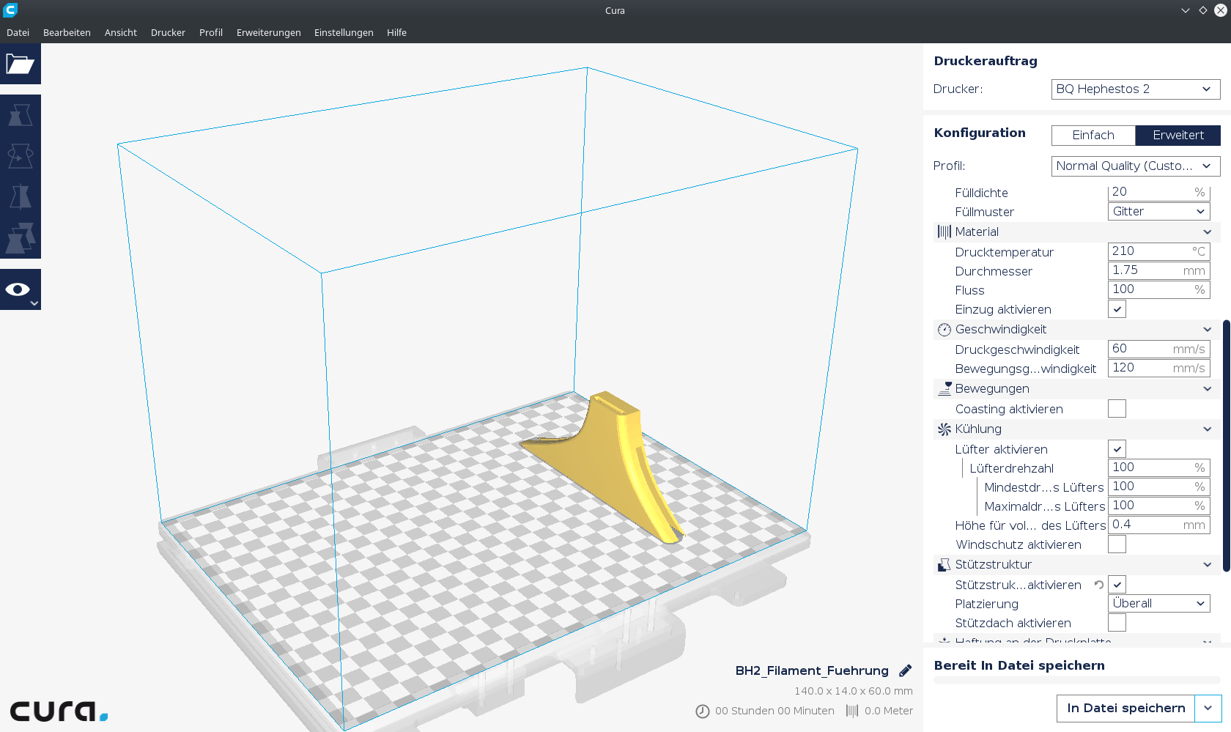1231x732 pixels.
Task: Click the settings panel scrollbar
Action: tap(1227, 446)
